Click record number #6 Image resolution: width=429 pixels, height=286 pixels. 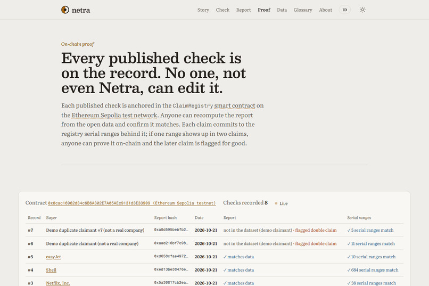click(x=30, y=243)
